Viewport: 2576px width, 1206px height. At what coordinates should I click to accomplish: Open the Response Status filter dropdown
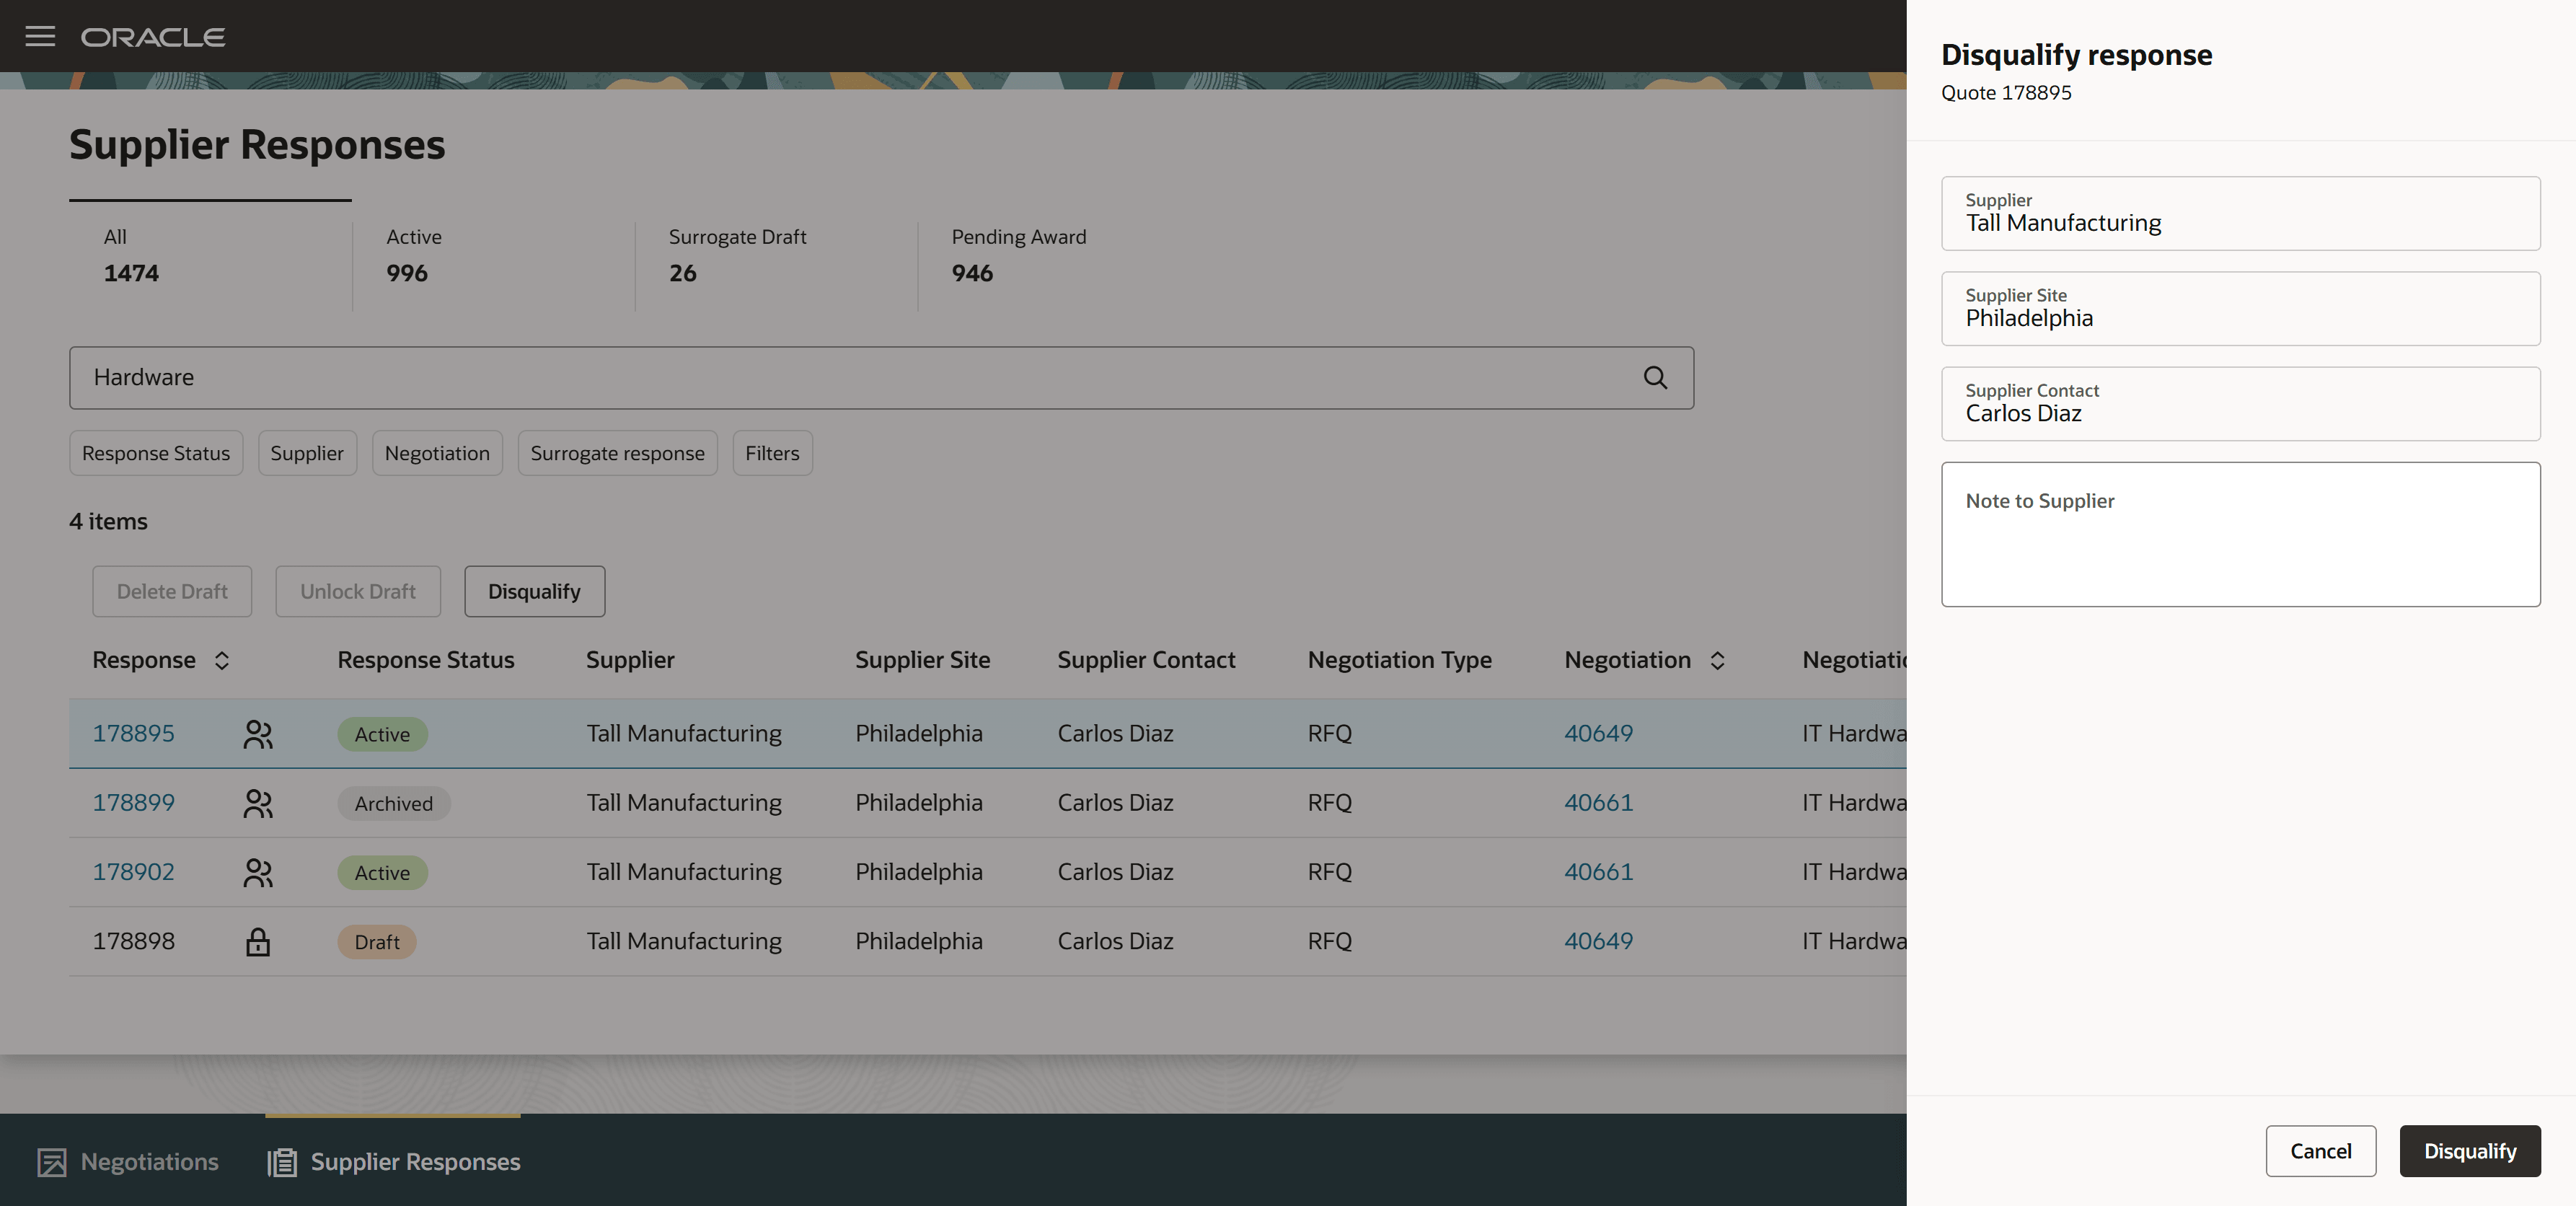[x=156, y=453]
